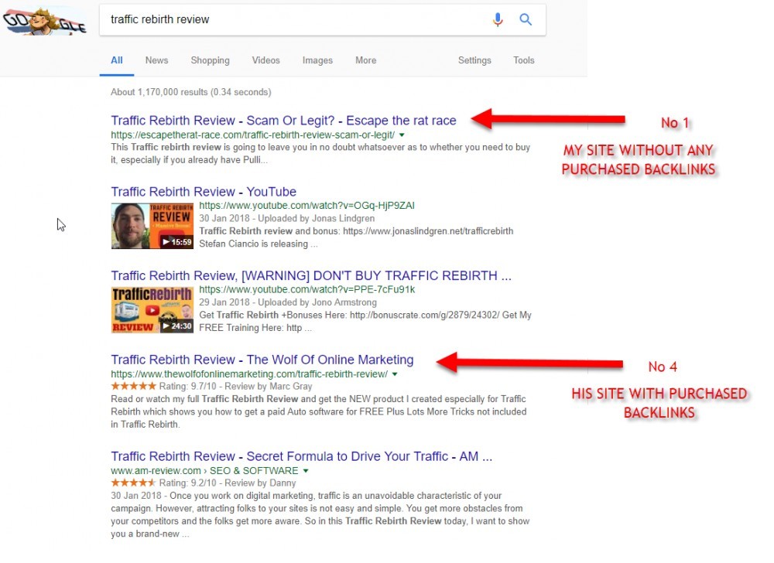Click the escapetherat-race.com green URL
774x563 pixels.
(252, 135)
